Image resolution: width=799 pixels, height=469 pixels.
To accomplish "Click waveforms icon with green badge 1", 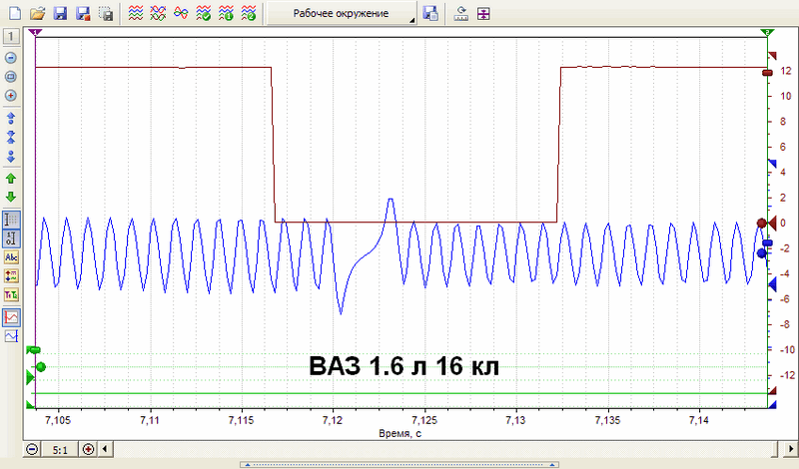I will [x=226, y=13].
